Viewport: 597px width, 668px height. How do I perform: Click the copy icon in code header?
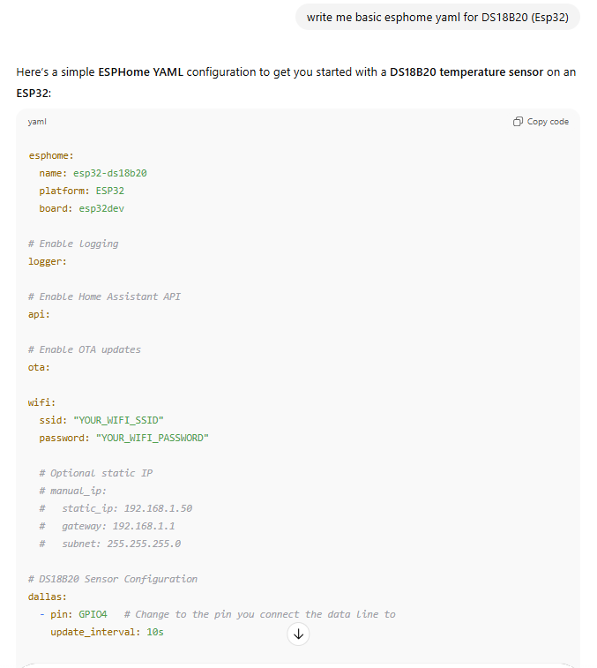coord(518,122)
